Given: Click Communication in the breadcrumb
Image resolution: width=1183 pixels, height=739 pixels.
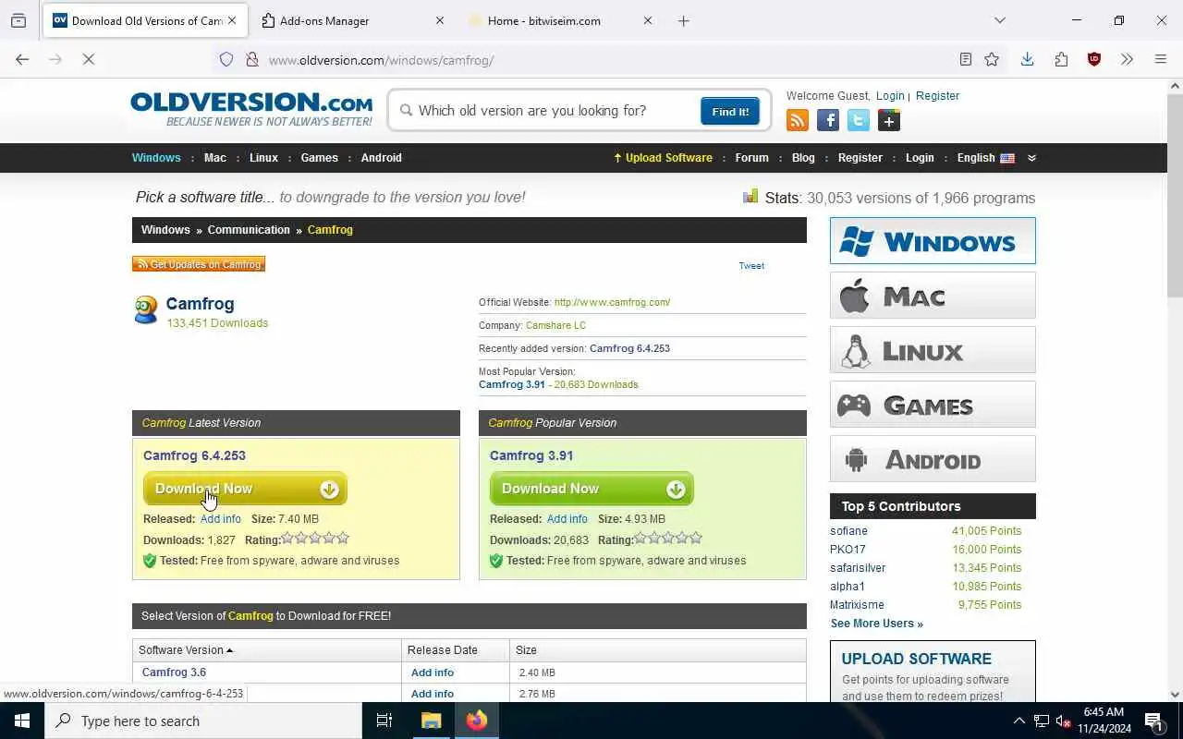Looking at the screenshot, I should point(249,230).
